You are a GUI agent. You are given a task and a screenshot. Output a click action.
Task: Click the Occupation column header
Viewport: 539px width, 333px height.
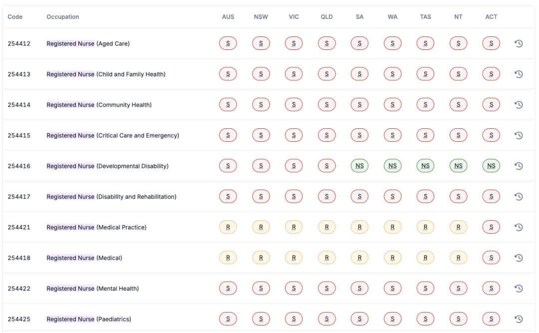click(x=63, y=17)
